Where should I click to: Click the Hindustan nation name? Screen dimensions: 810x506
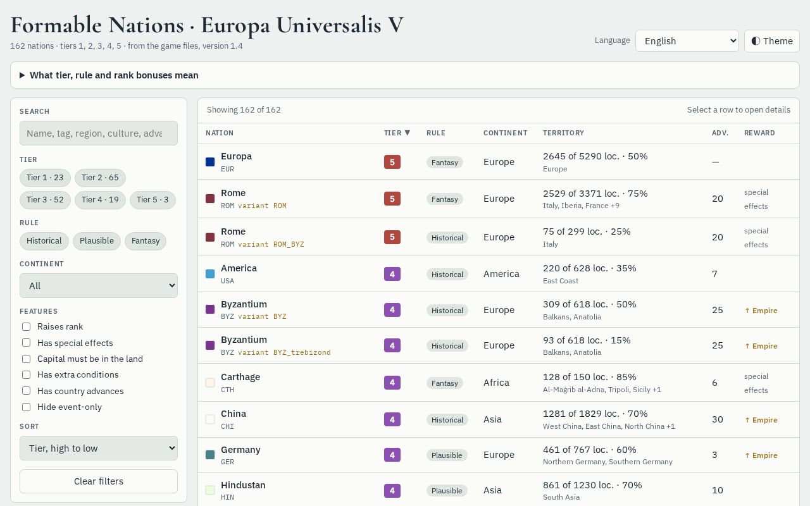(243, 485)
